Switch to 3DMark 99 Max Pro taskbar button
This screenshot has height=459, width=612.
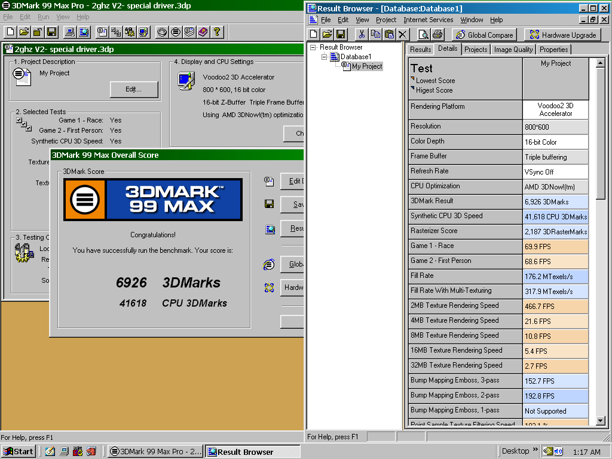click(155, 452)
